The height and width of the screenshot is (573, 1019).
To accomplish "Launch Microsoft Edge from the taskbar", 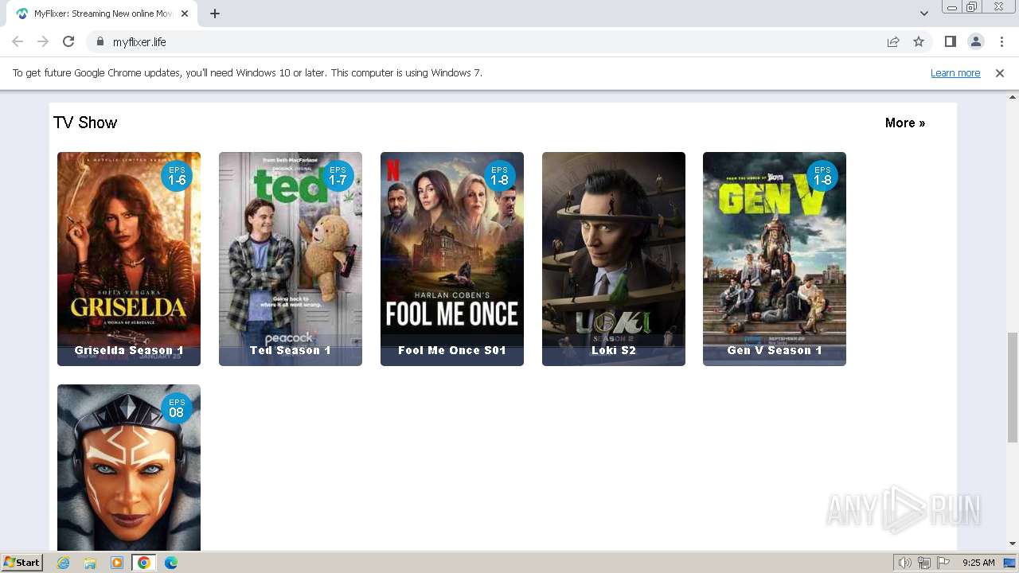I will click(x=171, y=563).
